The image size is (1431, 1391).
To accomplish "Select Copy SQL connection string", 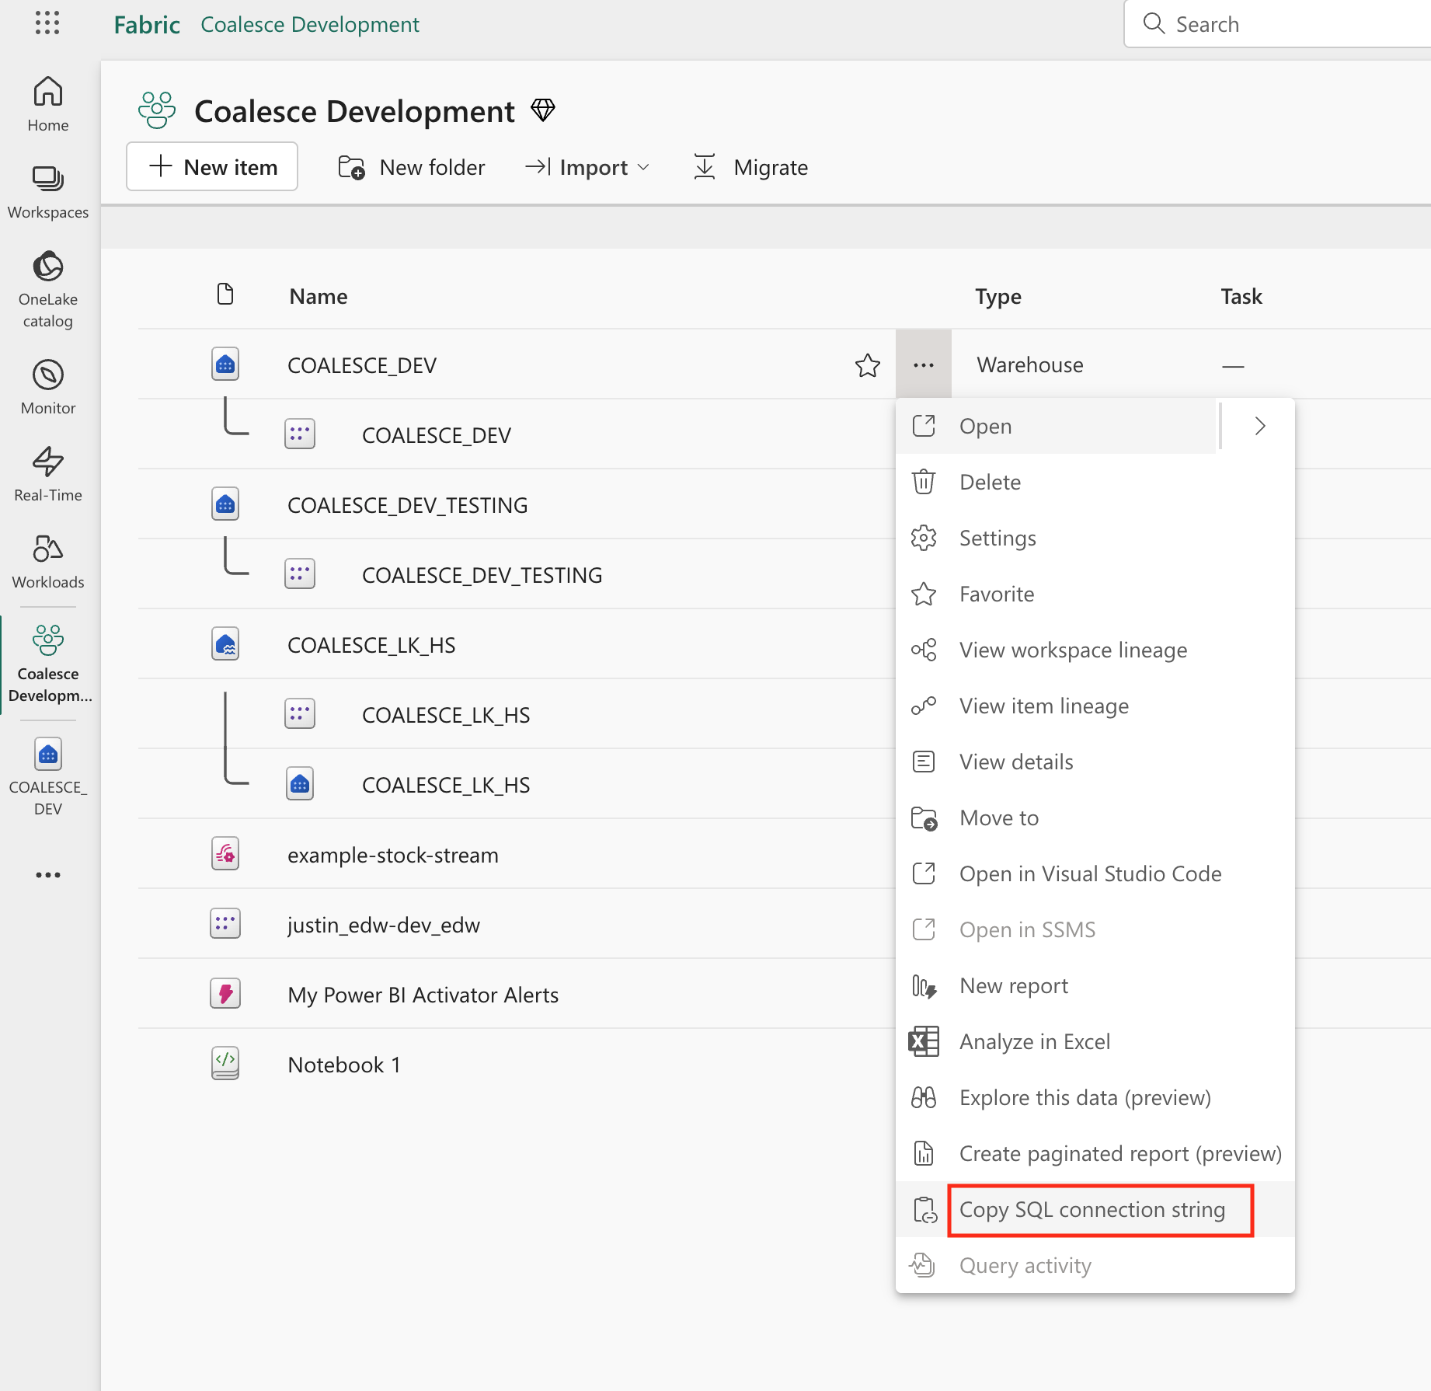I will [1092, 1210].
